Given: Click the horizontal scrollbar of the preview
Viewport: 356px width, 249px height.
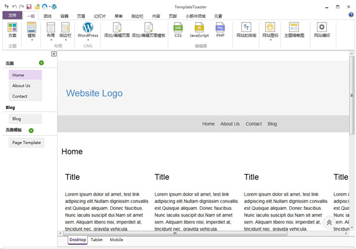Looking at the screenshot, I should (x=175, y=233).
